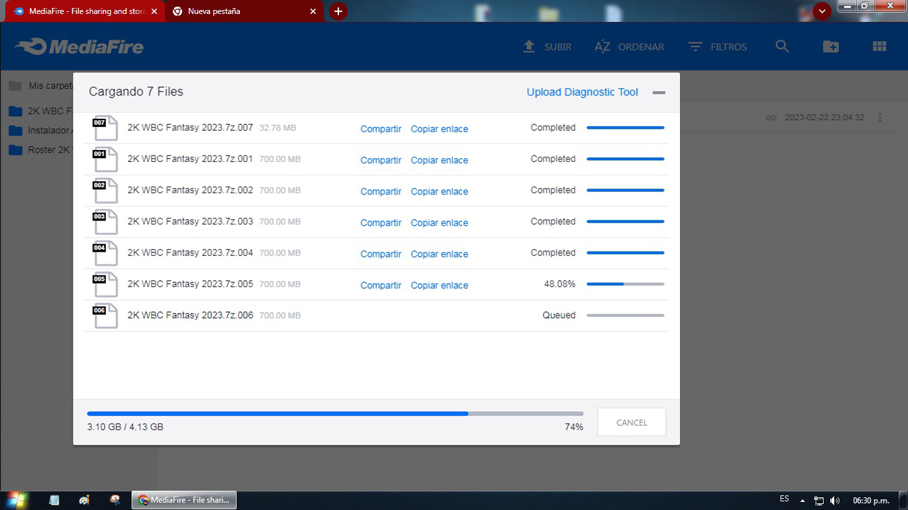The width and height of the screenshot is (908, 510).
Task: Click the 7z.005 file icon
Action: pyautogui.click(x=105, y=284)
